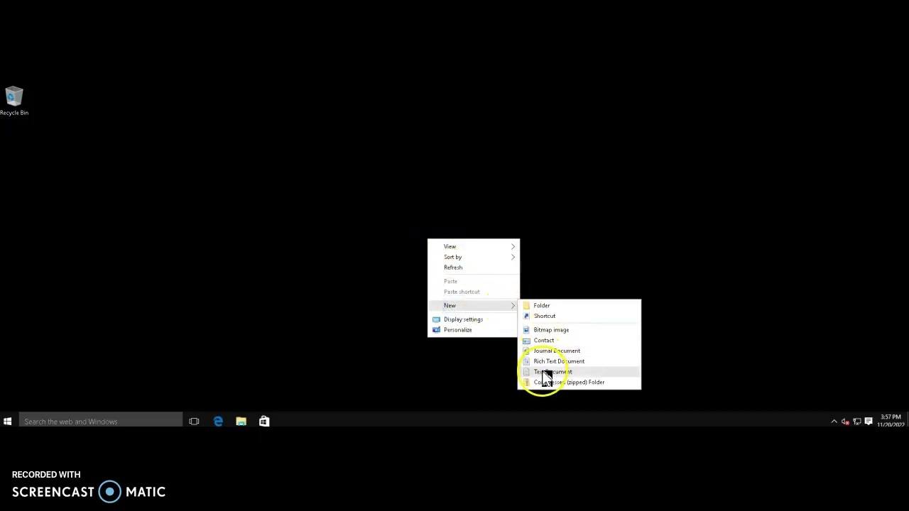909x511 pixels.
Task: Open the New submenu item
Action: click(474, 305)
